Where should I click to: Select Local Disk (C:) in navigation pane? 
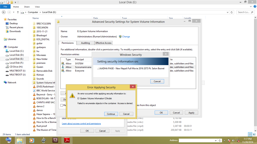click(16, 51)
